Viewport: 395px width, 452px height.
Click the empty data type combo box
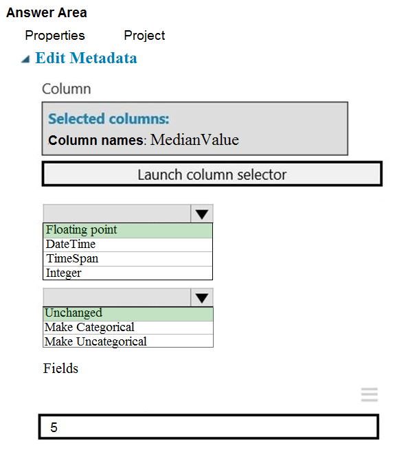tap(117, 214)
